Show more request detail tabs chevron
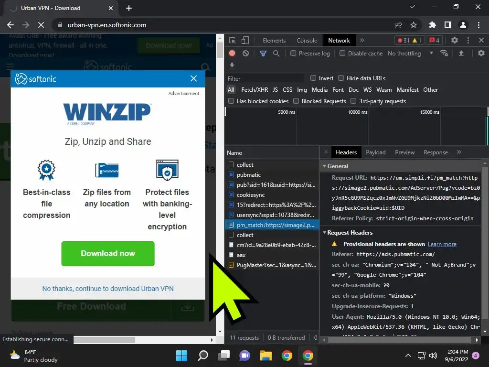The image size is (489, 367). (x=459, y=152)
